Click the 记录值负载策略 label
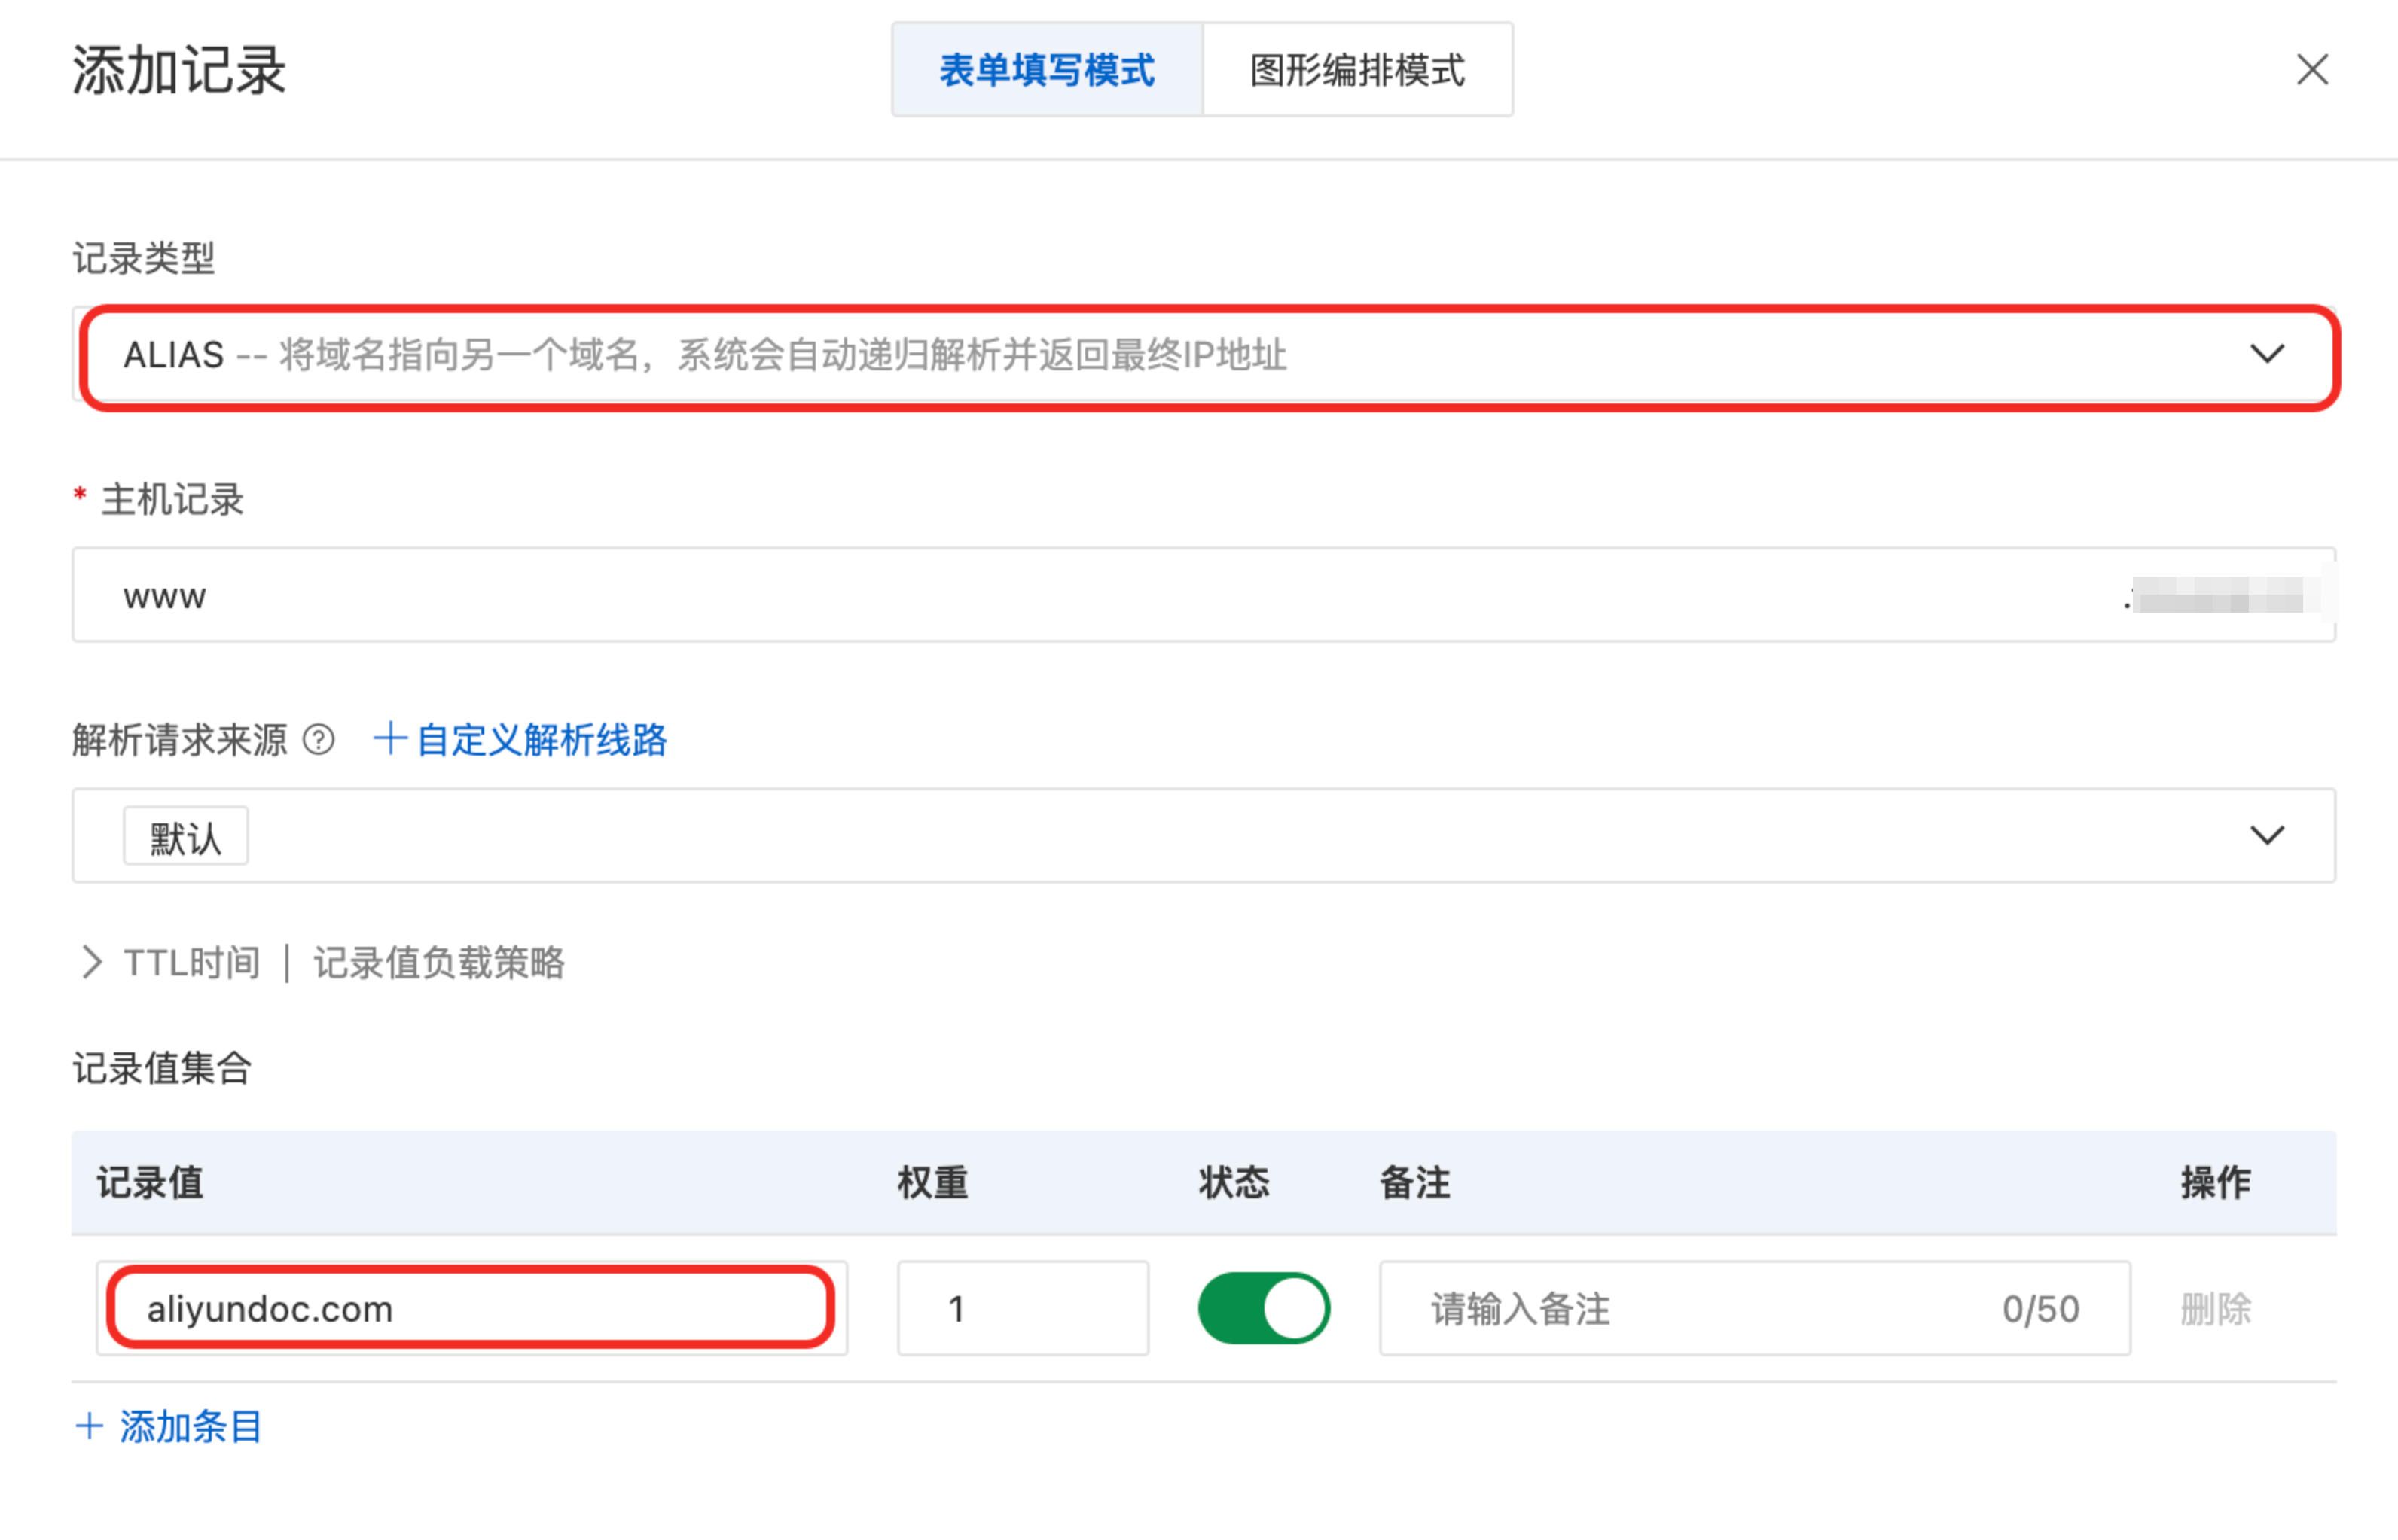The width and height of the screenshot is (2398, 1540). point(438,963)
